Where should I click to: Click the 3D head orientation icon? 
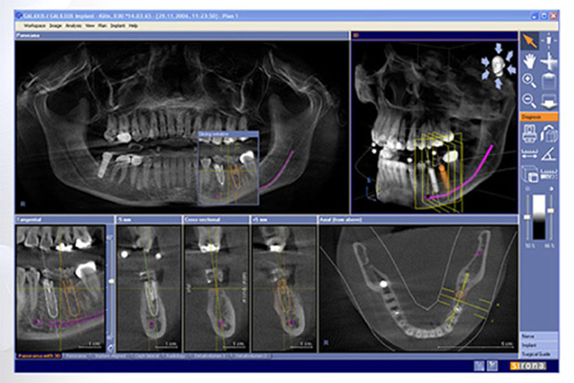[498, 65]
